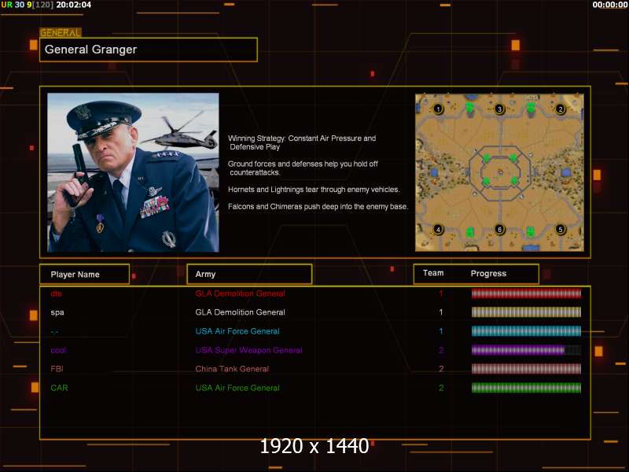Click USA Super Weapon General entry
This screenshot has height=472, width=629.
[x=248, y=350]
